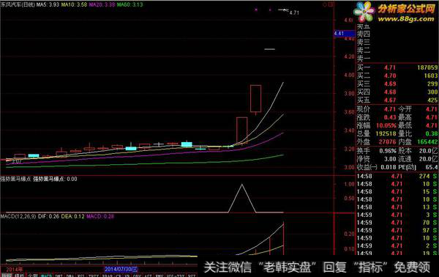Click the 14:59 trade row with volume 97
The image size is (439, 277).
point(397,230)
